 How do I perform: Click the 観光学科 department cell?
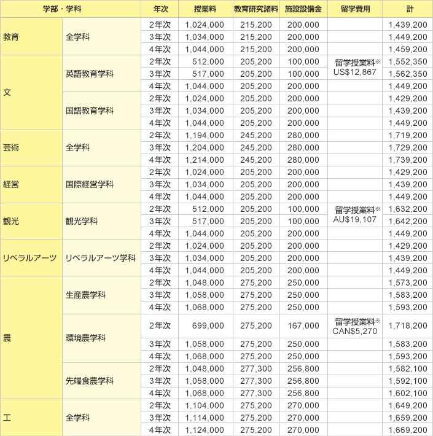(101, 221)
